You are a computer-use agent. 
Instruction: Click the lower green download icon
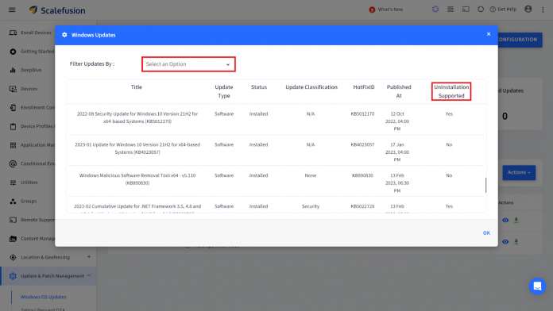516,242
